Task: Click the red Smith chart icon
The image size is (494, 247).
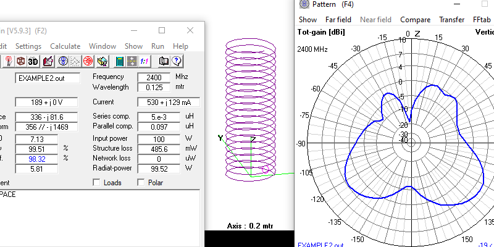Action: coord(88,61)
